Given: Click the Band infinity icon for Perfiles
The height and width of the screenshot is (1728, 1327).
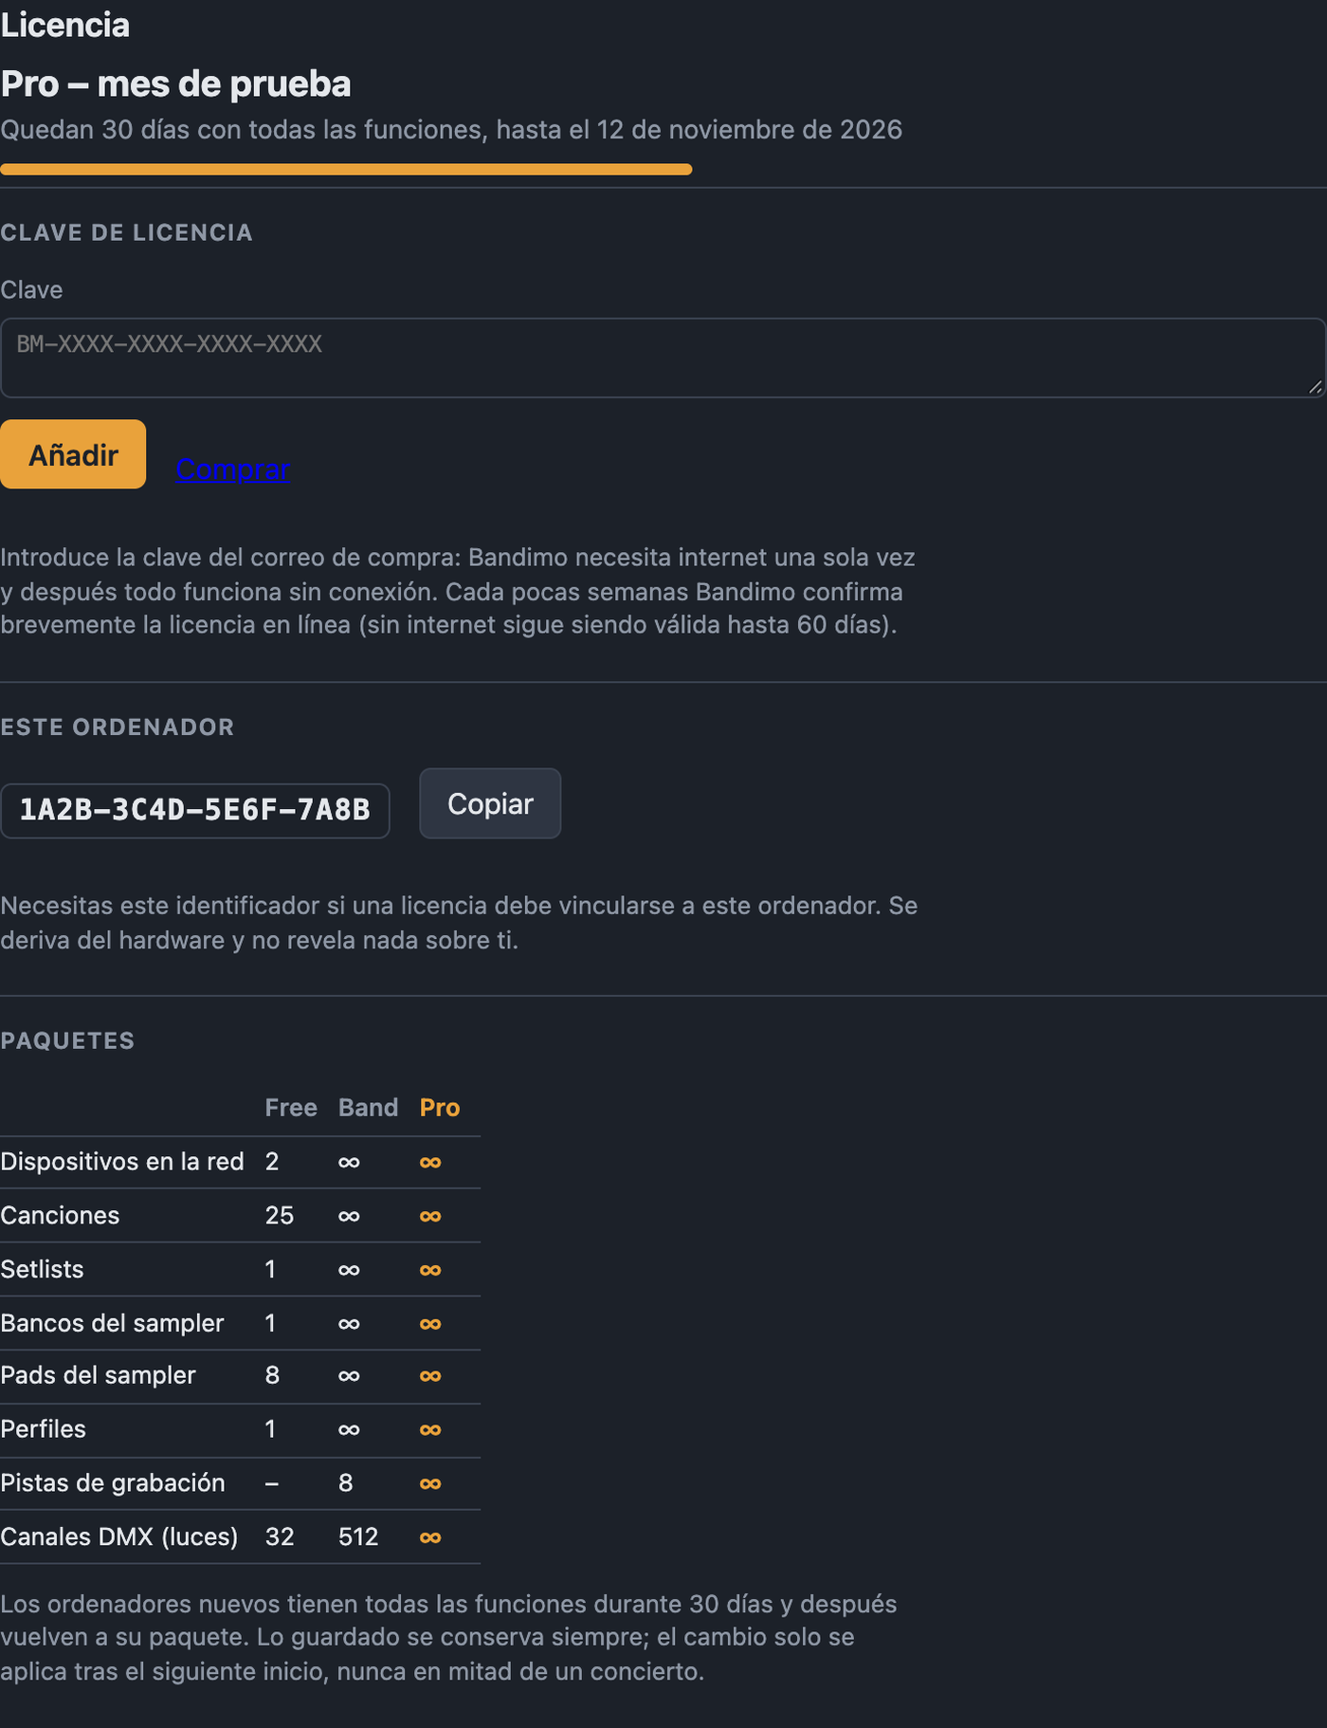Looking at the screenshot, I should click(349, 1429).
